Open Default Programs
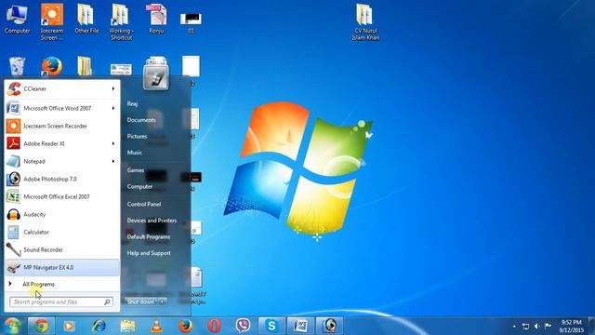The height and width of the screenshot is (335, 595). click(x=149, y=236)
